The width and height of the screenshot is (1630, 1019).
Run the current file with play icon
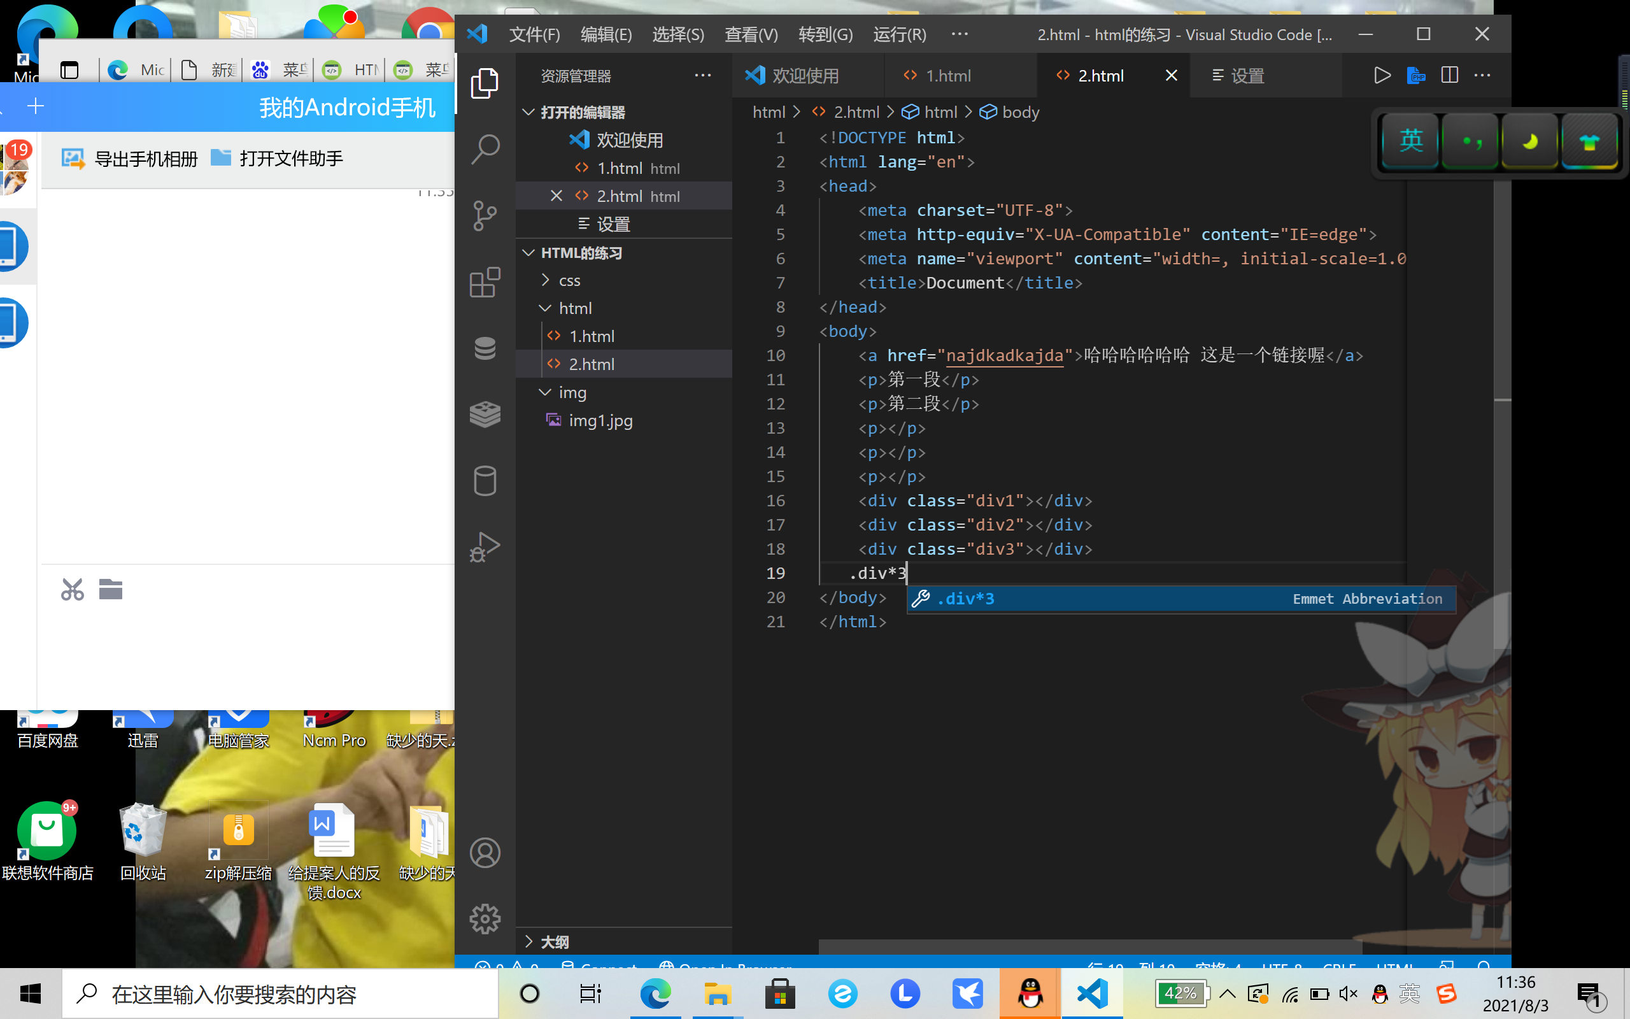[x=1382, y=76]
